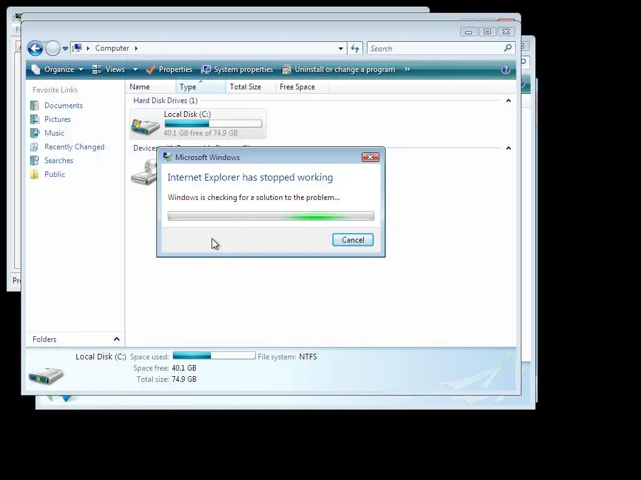Open Properties from the toolbar
The height and width of the screenshot is (480, 641).
[169, 69]
